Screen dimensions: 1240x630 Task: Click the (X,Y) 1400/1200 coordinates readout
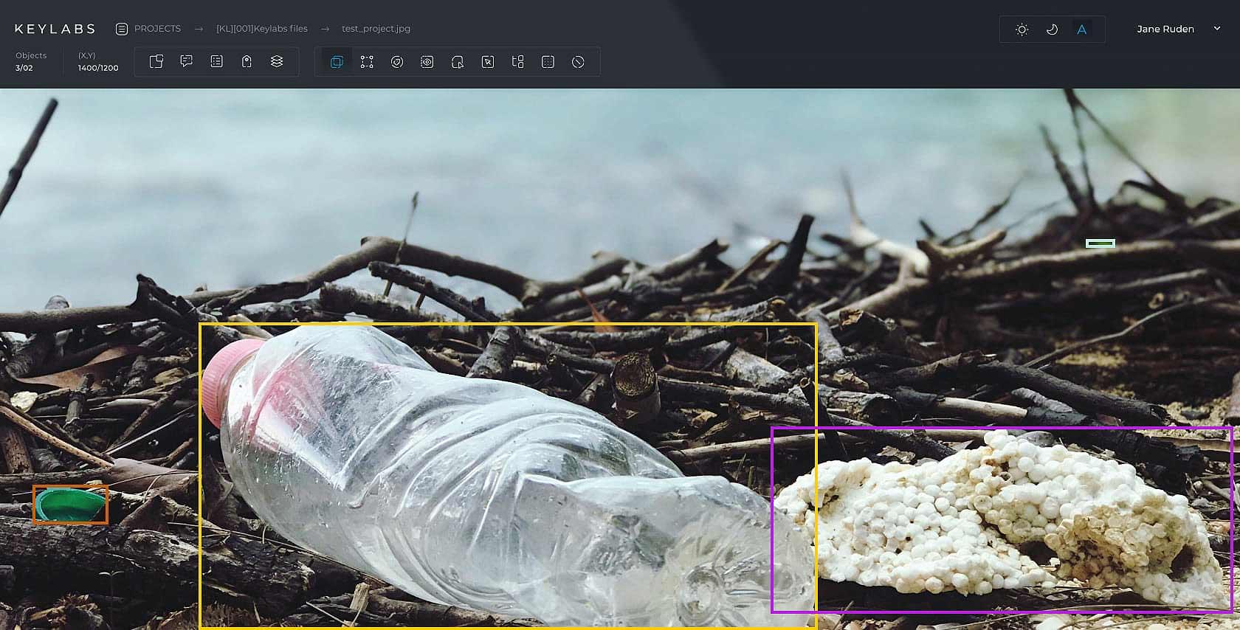[x=98, y=61]
